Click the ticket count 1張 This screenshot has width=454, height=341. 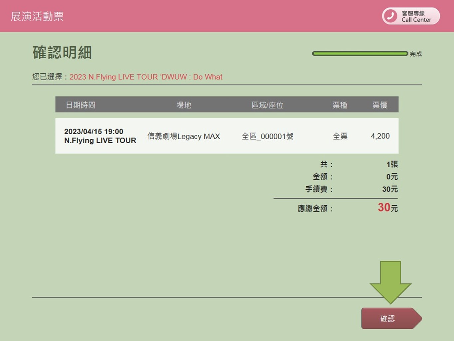point(392,164)
